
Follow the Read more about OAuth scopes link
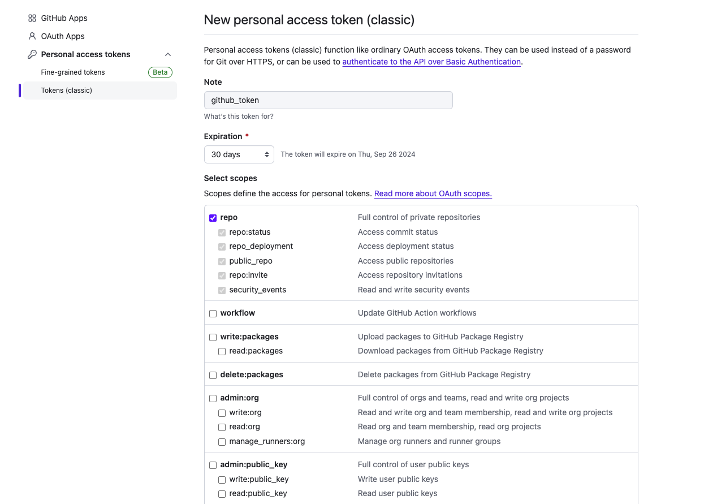(x=433, y=193)
